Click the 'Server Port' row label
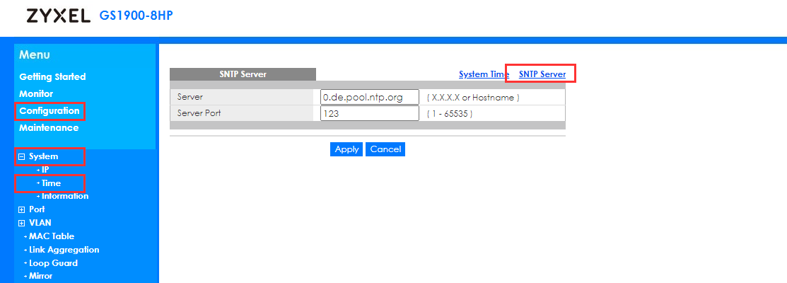 199,113
